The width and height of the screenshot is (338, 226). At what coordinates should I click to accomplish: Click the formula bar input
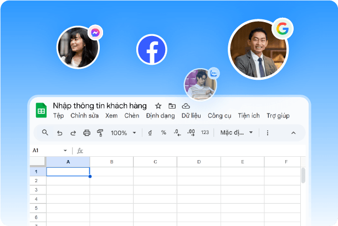pyautogui.click(x=194, y=151)
